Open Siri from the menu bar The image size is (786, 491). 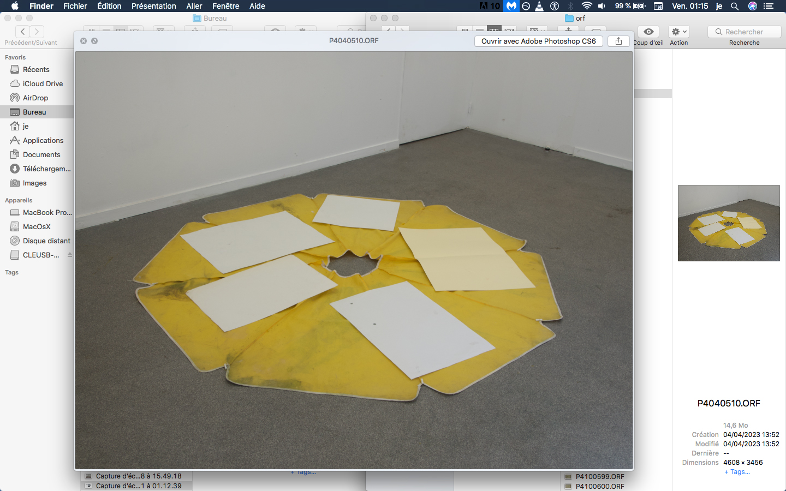pyautogui.click(x=753, y=6)
